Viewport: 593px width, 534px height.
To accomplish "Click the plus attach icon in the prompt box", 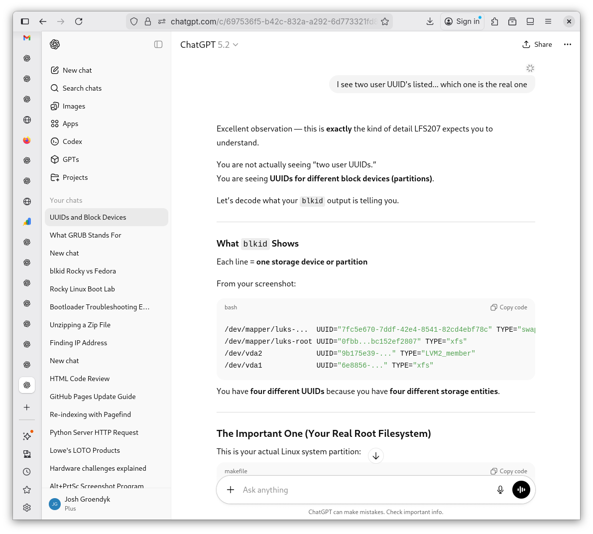I will point(231,490).
